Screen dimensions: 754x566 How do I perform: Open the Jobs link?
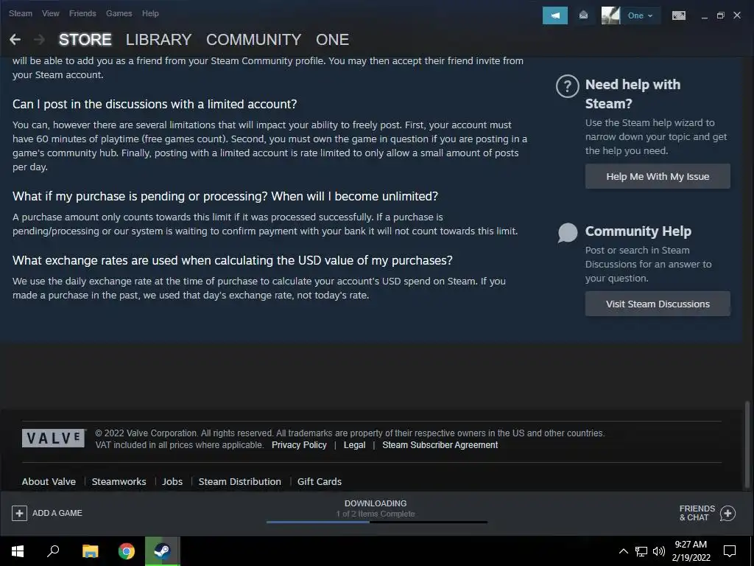(x=172, y=482)
